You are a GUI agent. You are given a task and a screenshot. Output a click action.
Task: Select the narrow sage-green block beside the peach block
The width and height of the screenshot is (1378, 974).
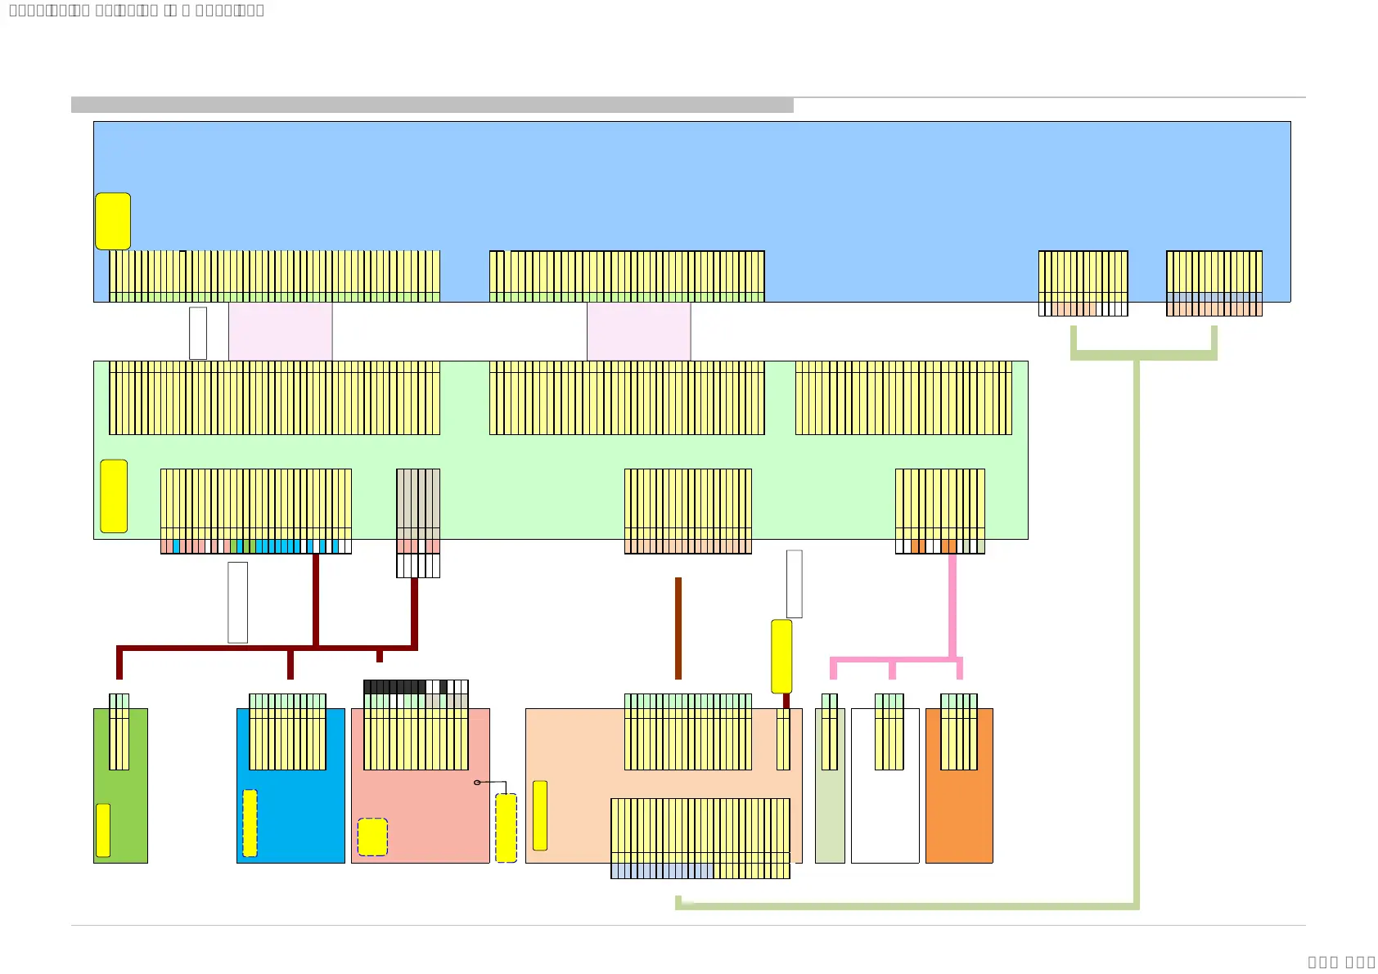[x=830, y=785]
